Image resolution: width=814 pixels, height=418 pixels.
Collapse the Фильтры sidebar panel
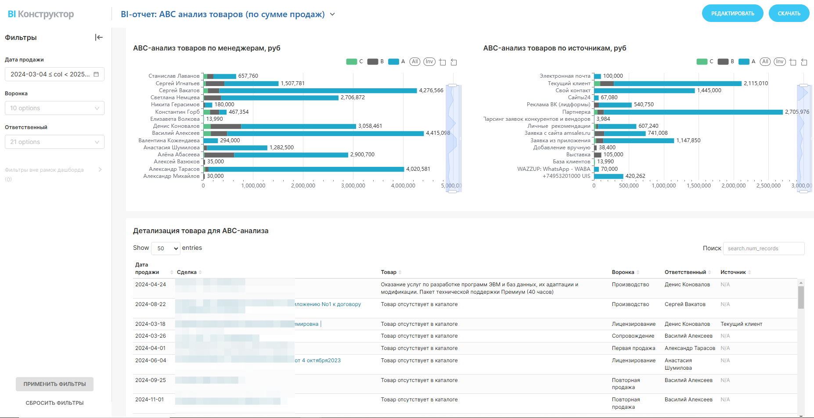tap(99, 37)
